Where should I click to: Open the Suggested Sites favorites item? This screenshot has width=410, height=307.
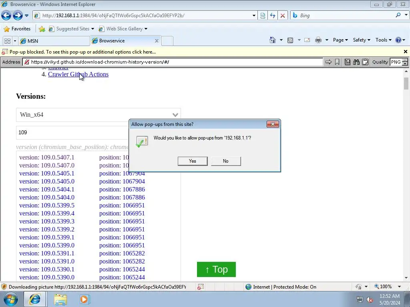[71, 29]
